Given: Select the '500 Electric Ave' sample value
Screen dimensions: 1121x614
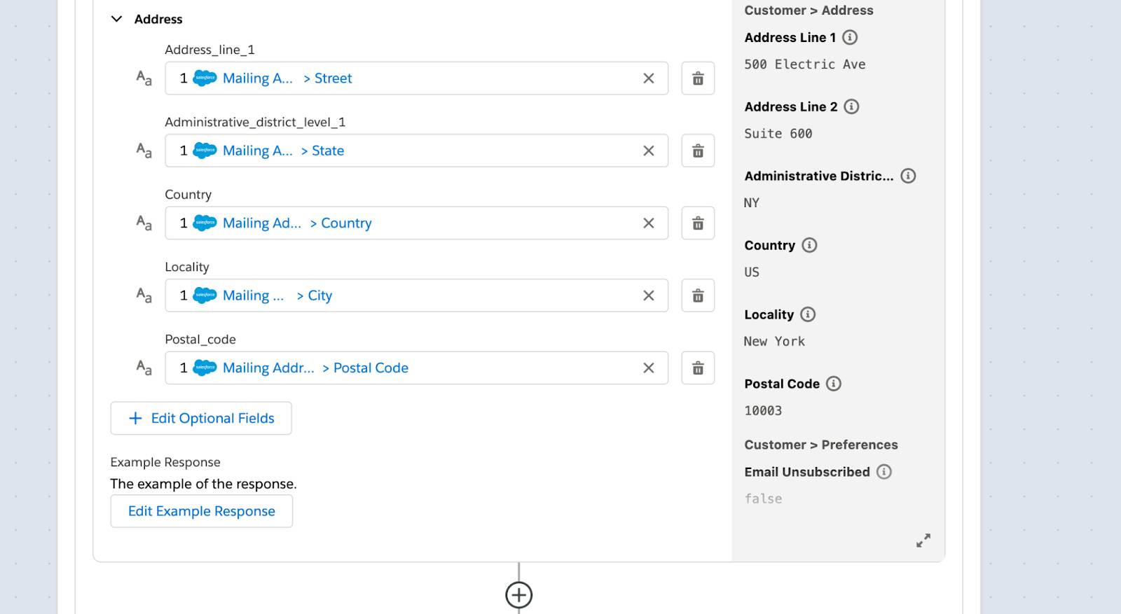Looking at the screenshot, I should click(x=805, y=64).
